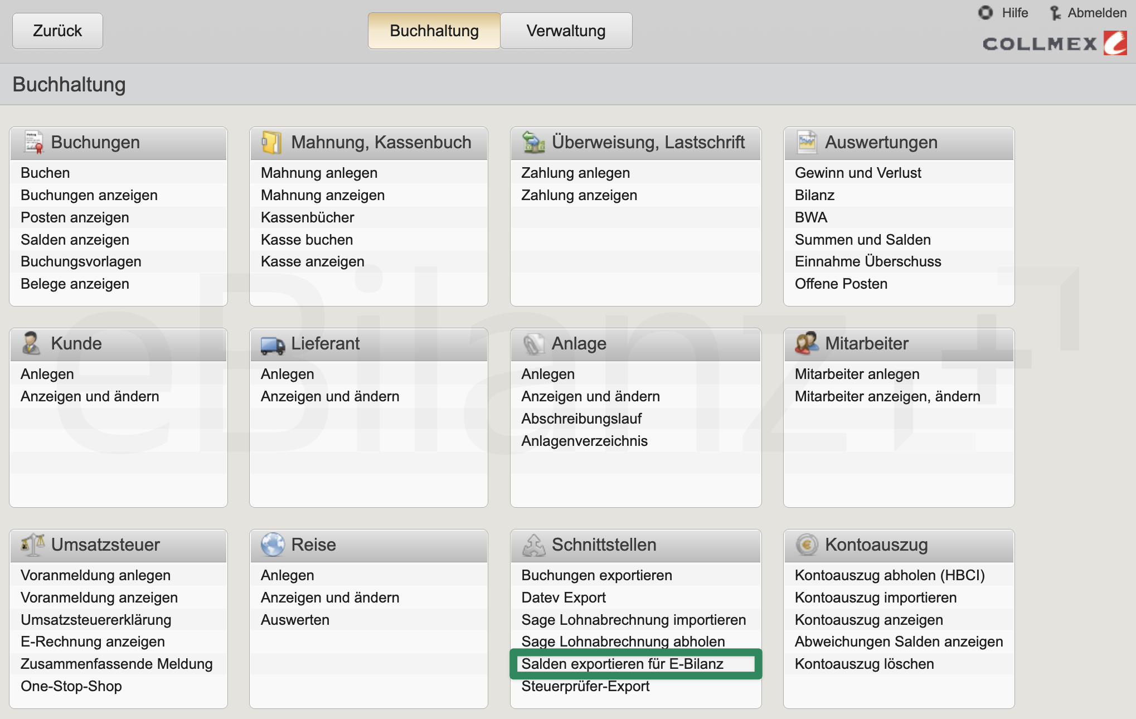This screenshot has height=719, width=1136.
Task: Click the Hilfe lifebuoy icon
Action: pyautogui.click(x=985, y=12)
